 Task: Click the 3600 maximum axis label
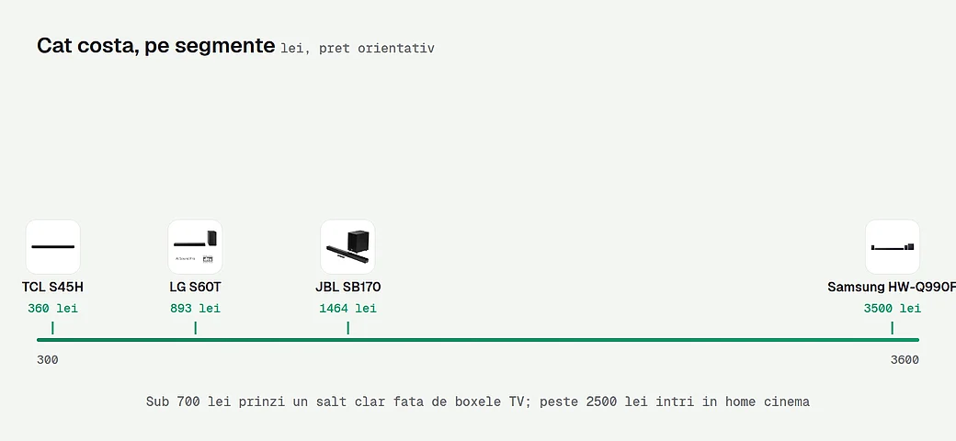905,360
